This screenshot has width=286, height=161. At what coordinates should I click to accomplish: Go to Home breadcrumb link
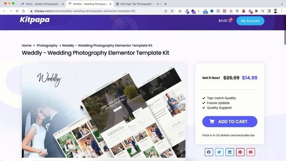[x=27, y=46]
